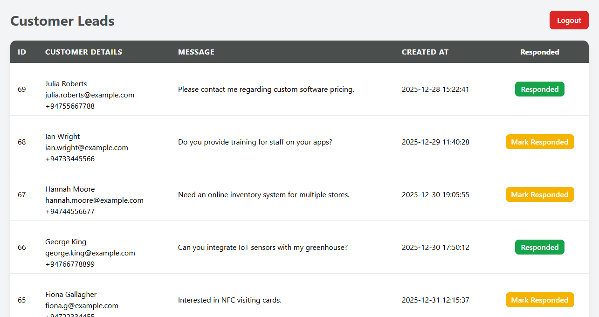Click ian.wright@example.com email address
The height and width of the screenshot is (317, 599).
point(87,148)
